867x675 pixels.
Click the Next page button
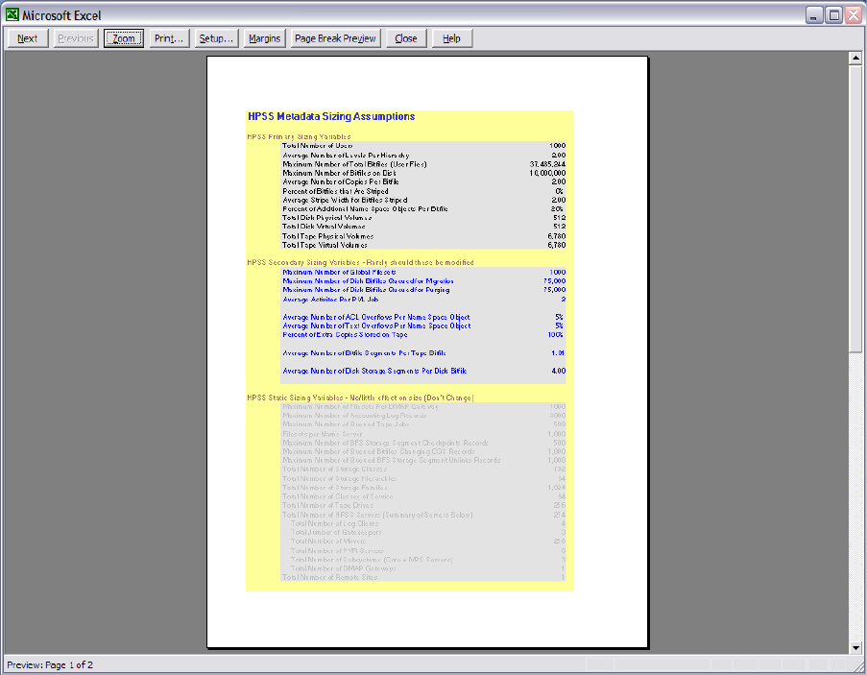(x=28, y=38)
